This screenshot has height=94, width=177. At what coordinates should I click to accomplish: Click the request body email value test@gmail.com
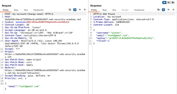click(x=29, y=86)
